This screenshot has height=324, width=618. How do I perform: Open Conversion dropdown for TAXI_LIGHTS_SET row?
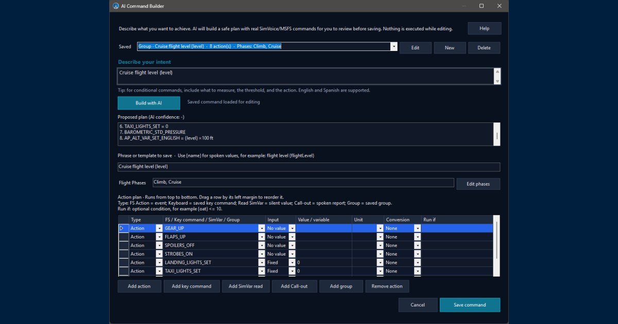[418, 271]
